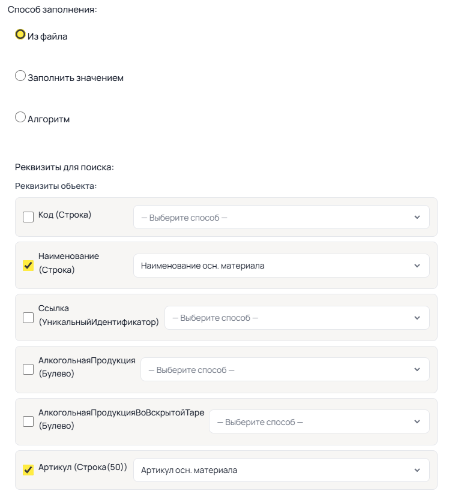Click the 'Артикул (Строка(50))' label text

click(83, 468)
